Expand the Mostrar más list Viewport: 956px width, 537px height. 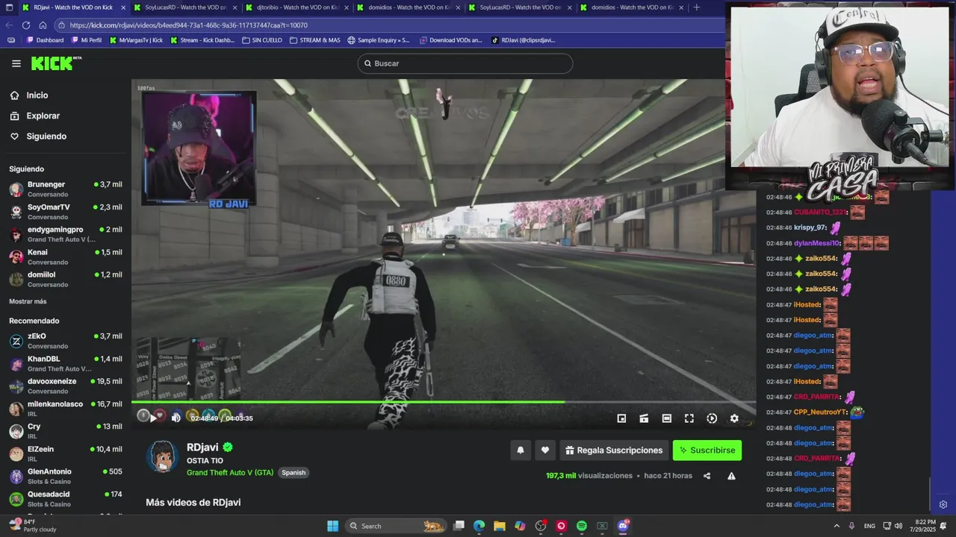28,301
